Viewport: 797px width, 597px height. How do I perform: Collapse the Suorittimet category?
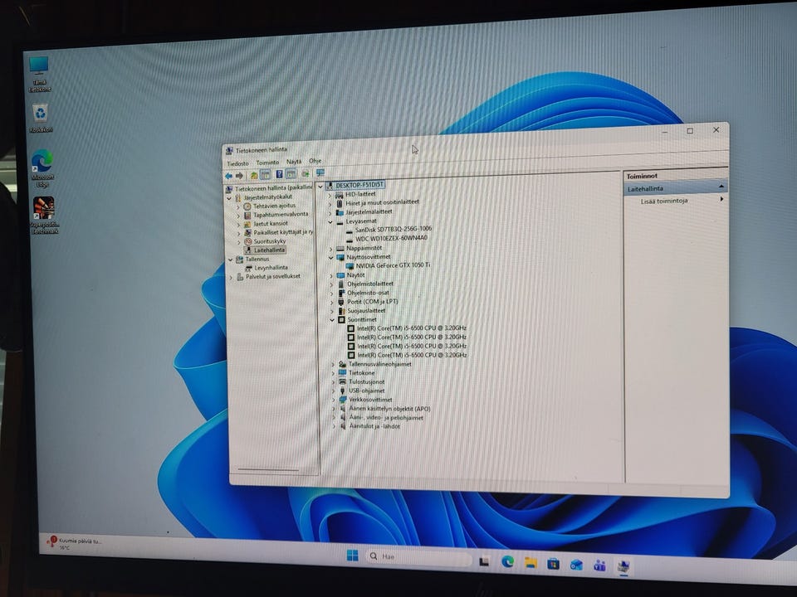point(332,320)
